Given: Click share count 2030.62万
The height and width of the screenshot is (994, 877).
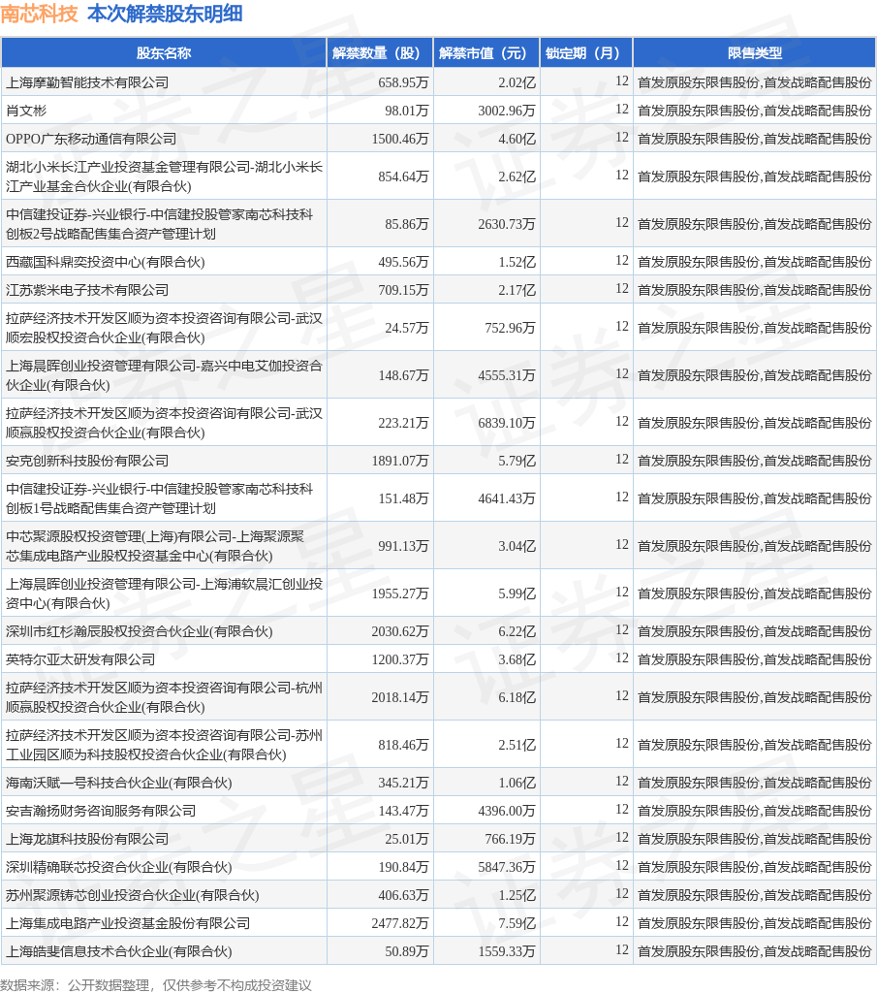Looking at the screenshot, I should tap(400, 631).
